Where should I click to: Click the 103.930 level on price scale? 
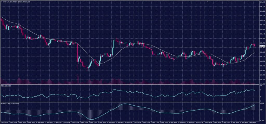(x=262, y=16)
